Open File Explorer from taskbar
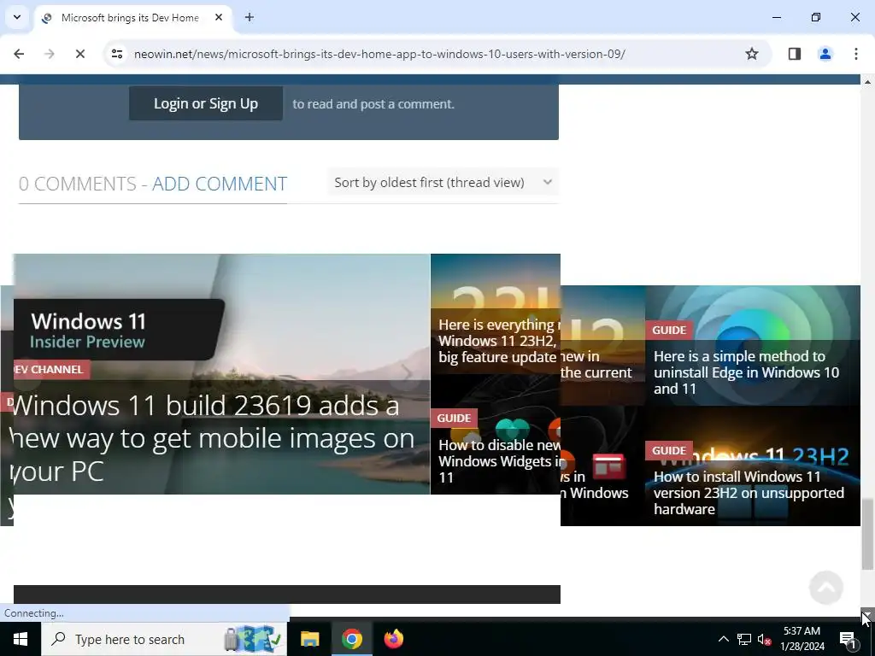Screen dimensions: 875x656 click(309, 639)
